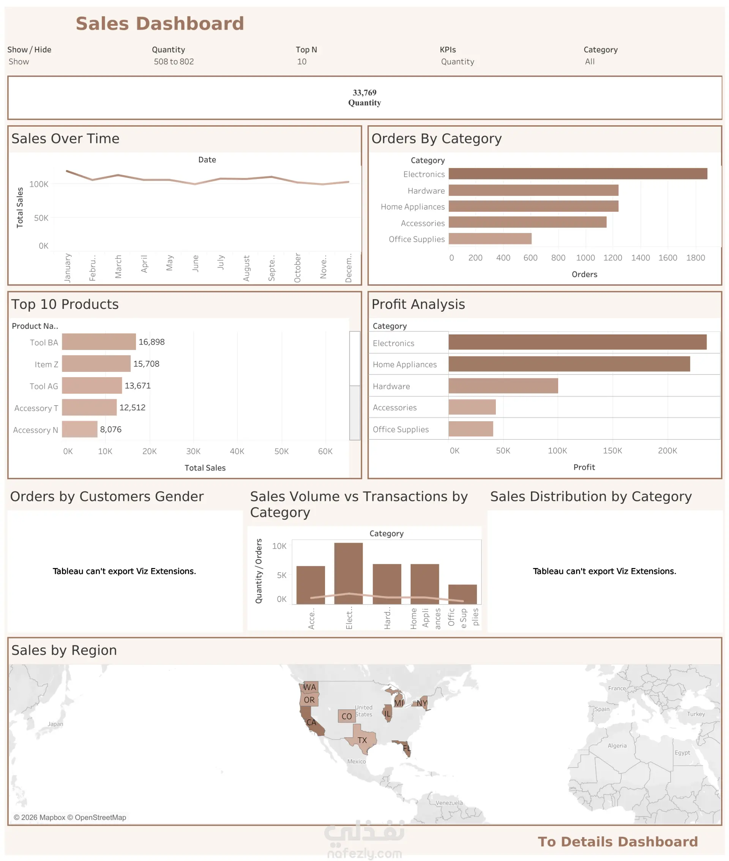Click the Florida state shape
The height and width of the screenshot is (861, 729).
pyautogui.click(x=407, y=749)
